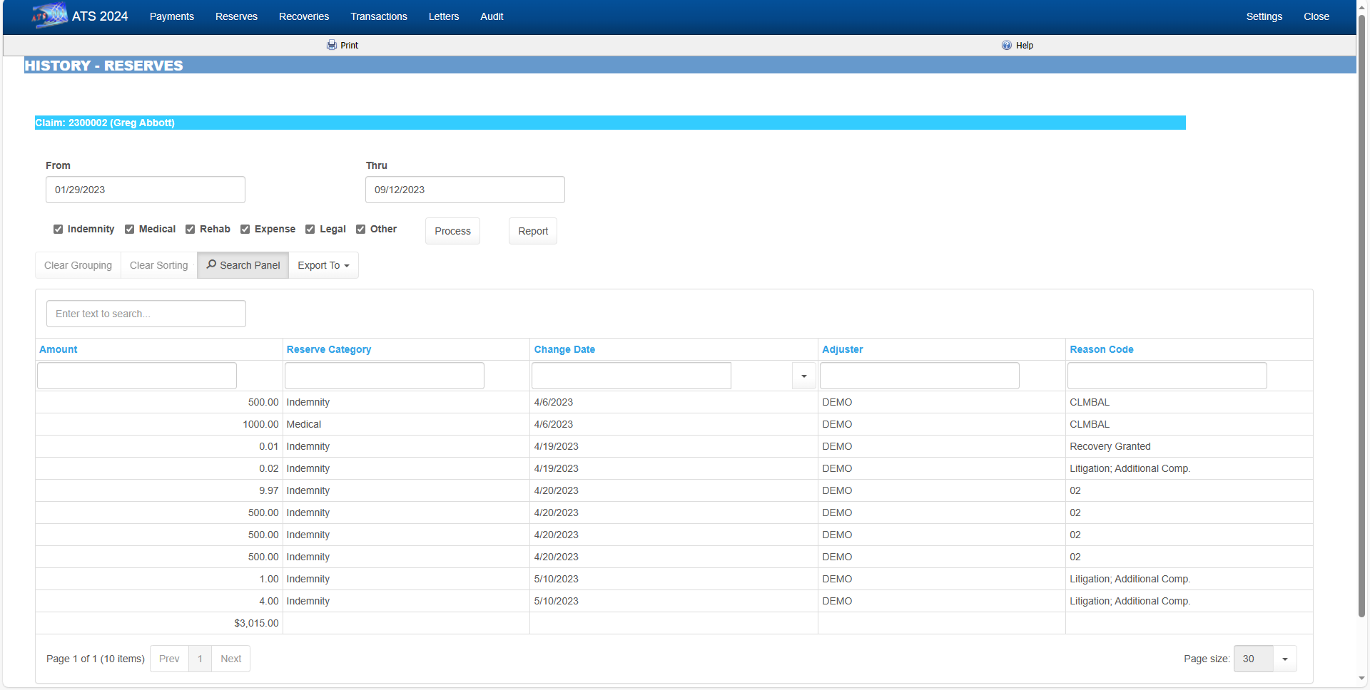Click the Enter text to search field
Image resolution: width=1370 pixels, height=690 pixels.
click(146, 314)
